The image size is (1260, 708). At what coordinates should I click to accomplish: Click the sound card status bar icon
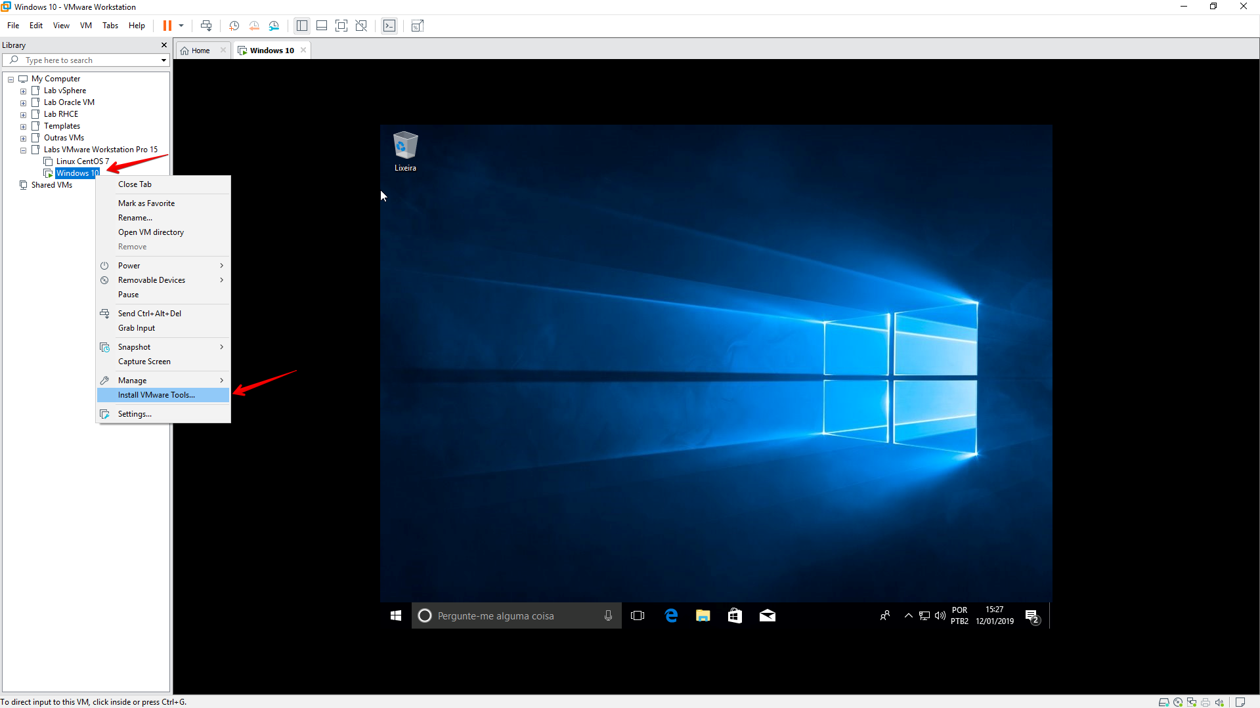[1219, 702]
